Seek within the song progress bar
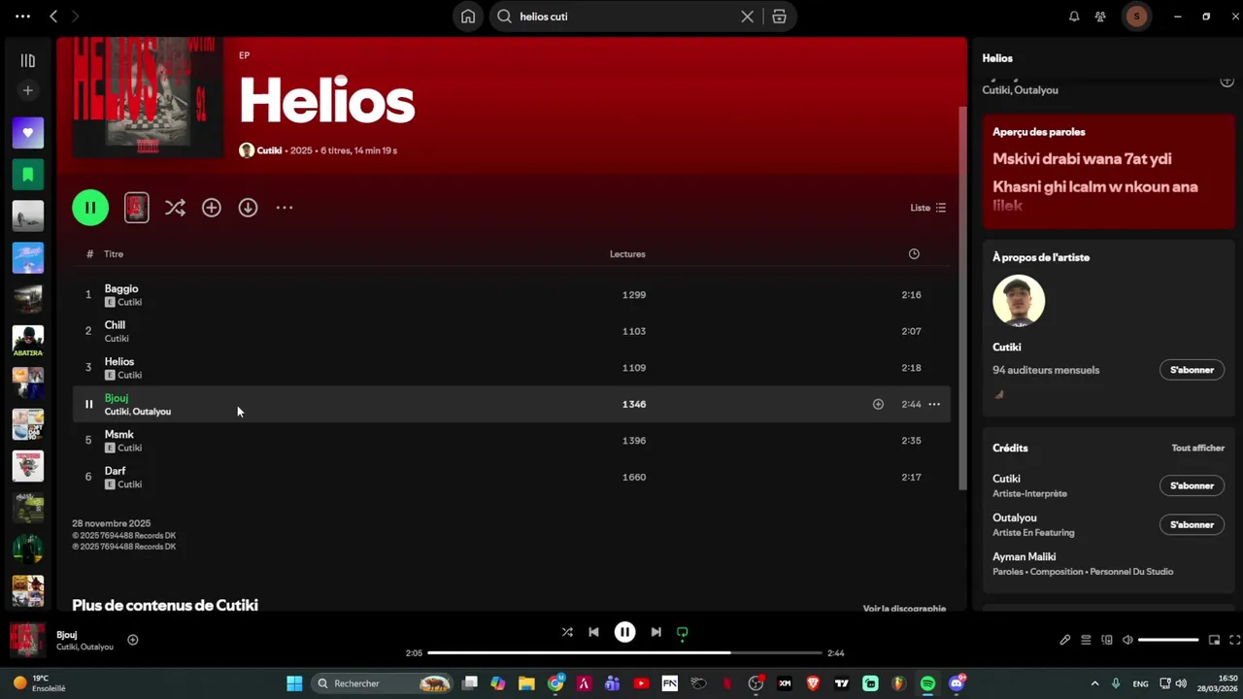This screenshot has width=1243, height=699. [x=624, y=653]
